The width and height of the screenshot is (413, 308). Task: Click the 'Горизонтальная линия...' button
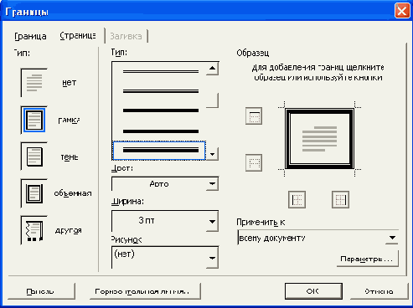145,291
